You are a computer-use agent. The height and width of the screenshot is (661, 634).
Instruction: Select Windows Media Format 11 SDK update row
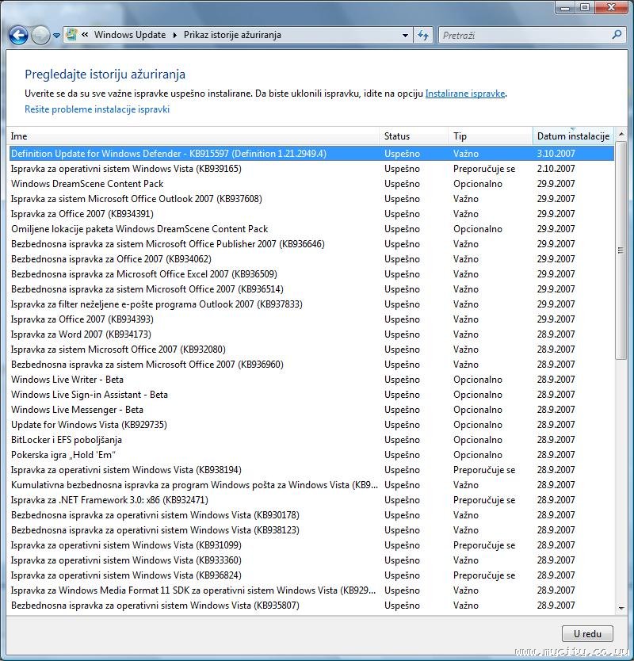pos(311,590)
